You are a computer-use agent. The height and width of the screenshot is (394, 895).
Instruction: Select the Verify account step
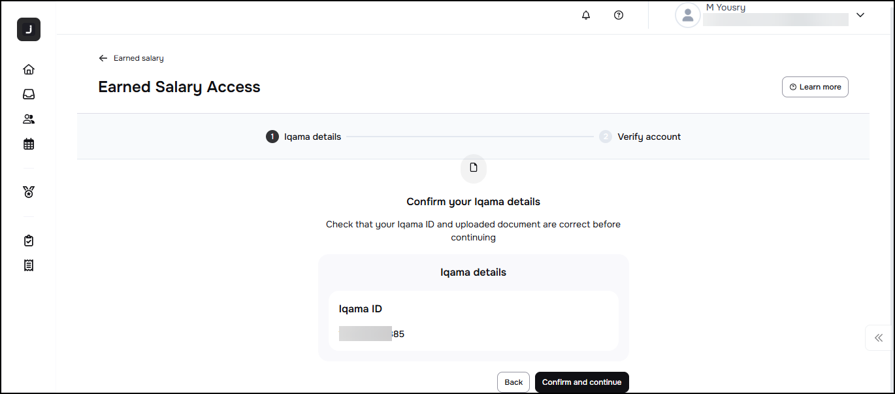640,137
